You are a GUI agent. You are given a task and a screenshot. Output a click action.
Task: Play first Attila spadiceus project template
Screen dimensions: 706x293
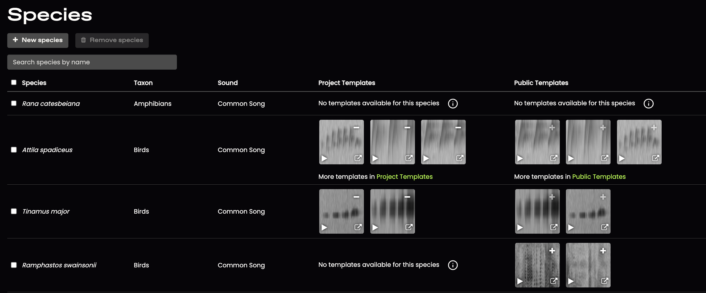[324, 158]
